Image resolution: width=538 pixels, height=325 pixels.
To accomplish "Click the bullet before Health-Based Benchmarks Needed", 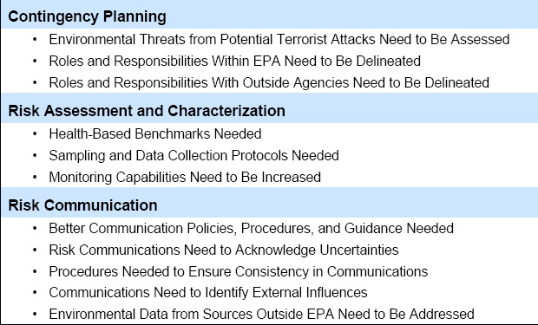I will 35,133.
